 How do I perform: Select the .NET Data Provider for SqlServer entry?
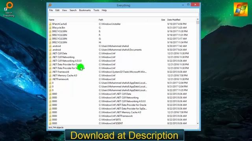pos(69,68)
